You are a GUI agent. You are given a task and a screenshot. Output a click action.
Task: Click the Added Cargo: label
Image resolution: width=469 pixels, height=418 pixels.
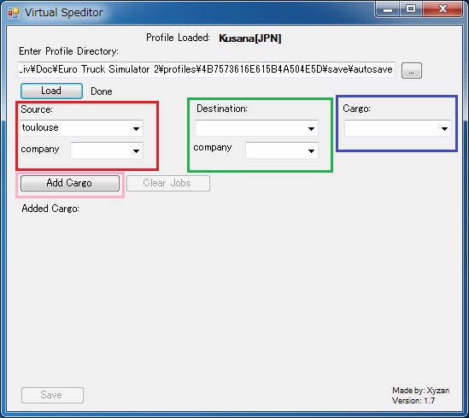[x=50, y=209]
